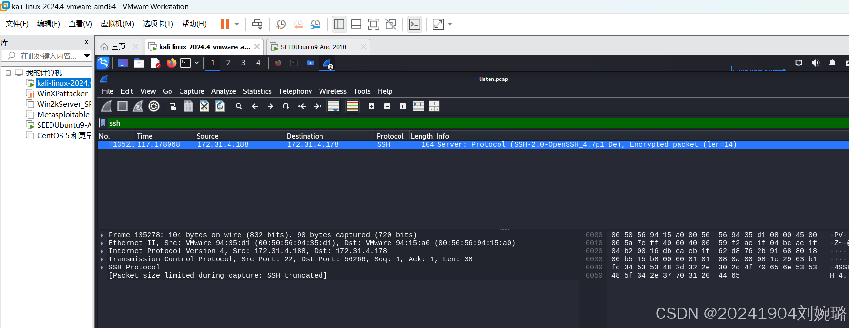Open Kali notifications bell icon
The height and width of the screenshot is (328, 849).
832,63
